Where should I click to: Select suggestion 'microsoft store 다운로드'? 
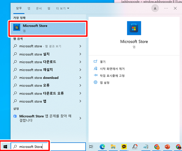38,62
